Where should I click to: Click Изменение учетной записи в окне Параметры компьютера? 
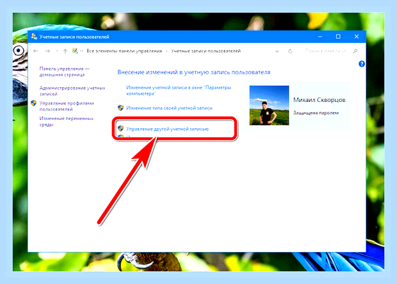click(179, 90)
